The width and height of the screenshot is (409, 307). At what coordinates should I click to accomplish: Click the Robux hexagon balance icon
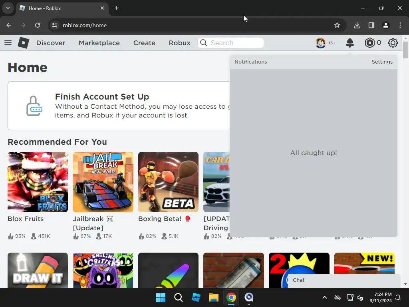tap(369, 43)
